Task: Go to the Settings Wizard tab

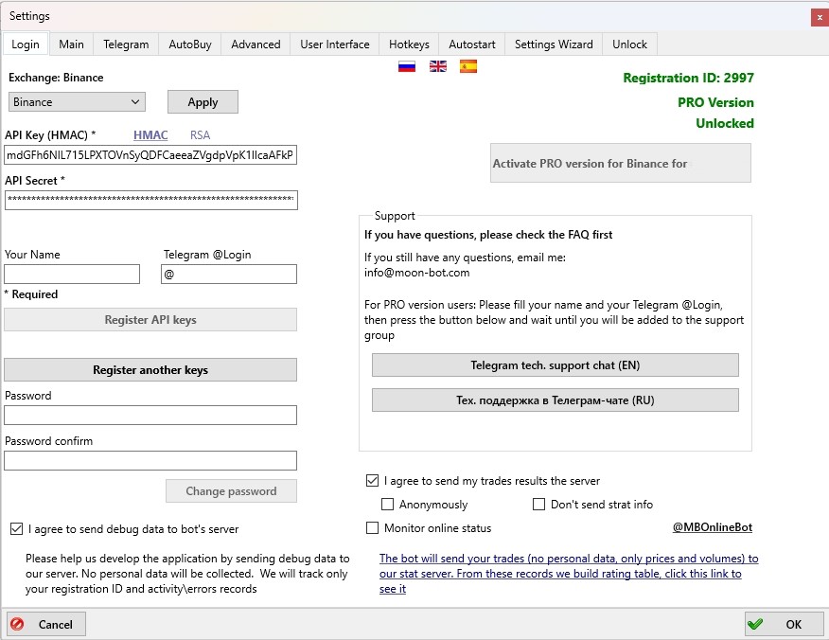Action: [554, 44]
